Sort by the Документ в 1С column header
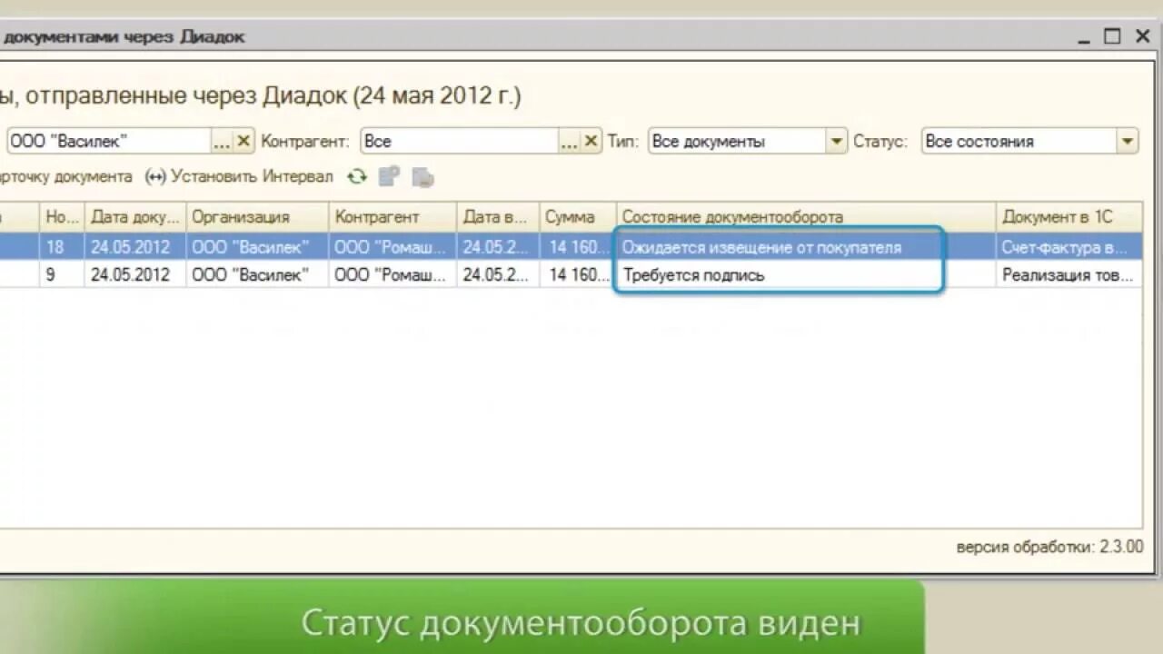The width and height of the screenshot is (1163, 654). (x=1069, y=217)
